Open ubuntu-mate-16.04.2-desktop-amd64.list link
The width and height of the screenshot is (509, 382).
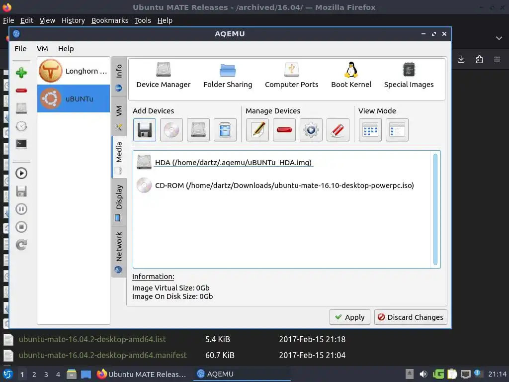point(92,339)
